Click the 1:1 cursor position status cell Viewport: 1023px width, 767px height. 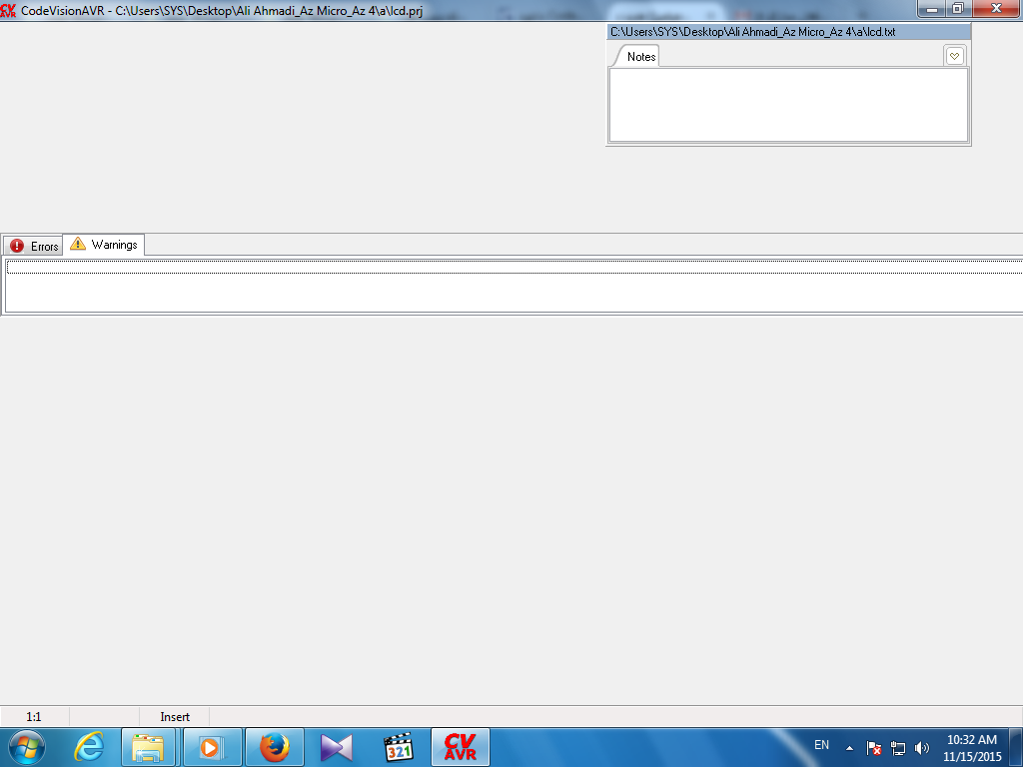pos(34,716)
